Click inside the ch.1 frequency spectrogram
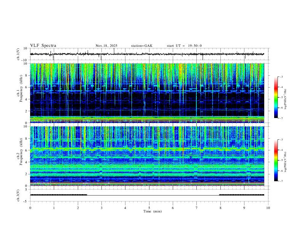Image resolution: width=302 pixels, height=233 pixels. coord(147,93)
